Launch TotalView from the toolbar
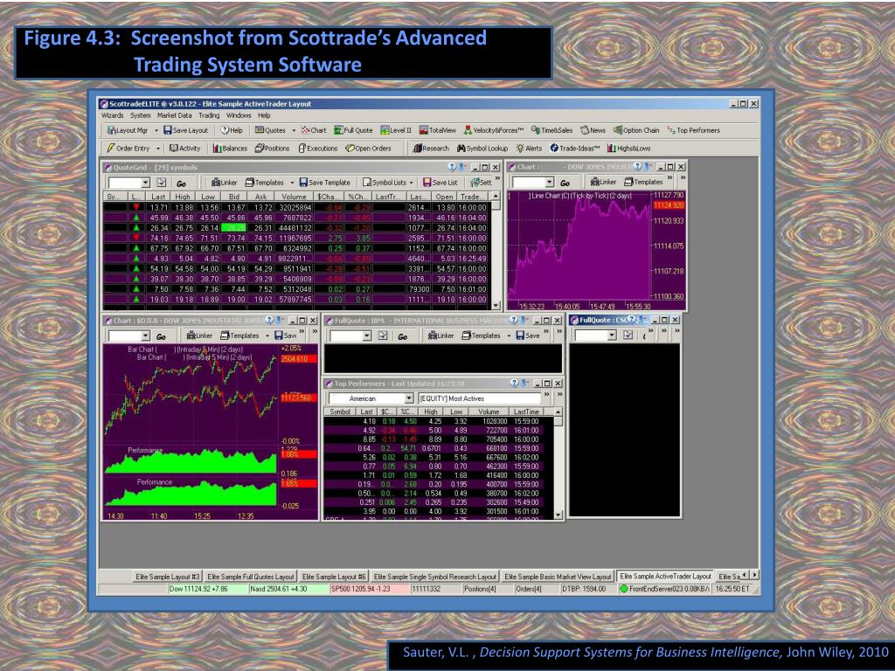Screen dimensions: 895x671 438,130
